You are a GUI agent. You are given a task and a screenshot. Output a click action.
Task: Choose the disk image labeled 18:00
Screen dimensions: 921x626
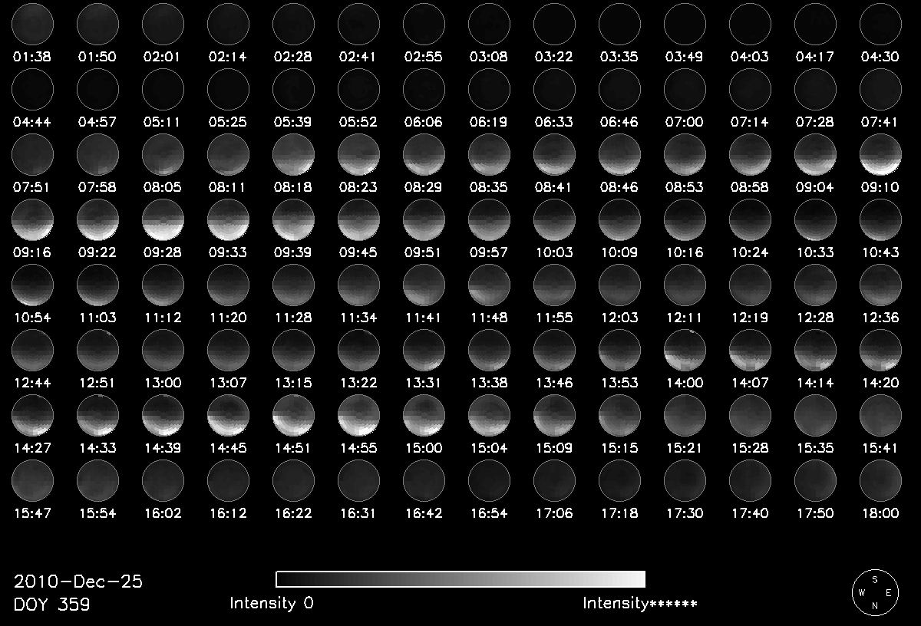(880, 481)
